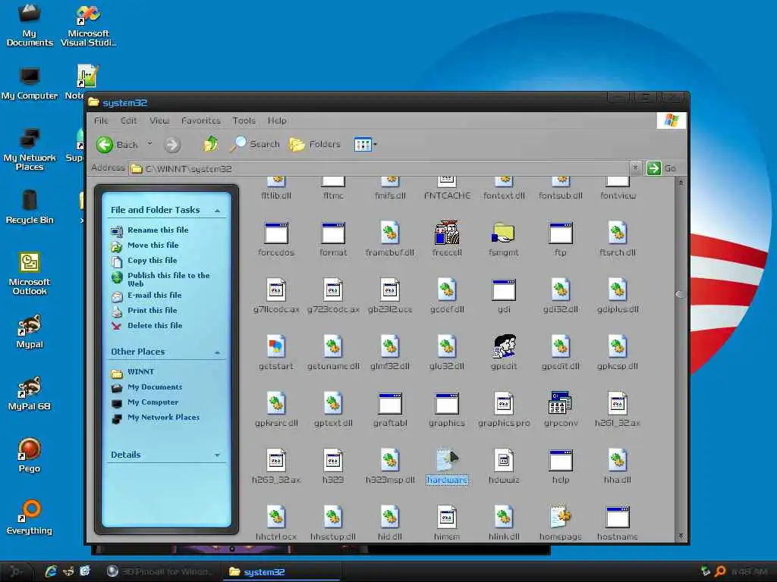The image size is (777, 582).
Task: Open the File menu
Action: click(x=101, y=120)
